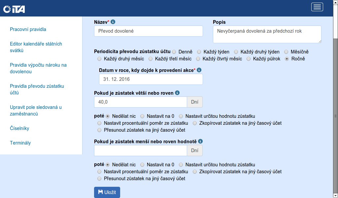Click the info icon beside the action date label

click(199, 70)
